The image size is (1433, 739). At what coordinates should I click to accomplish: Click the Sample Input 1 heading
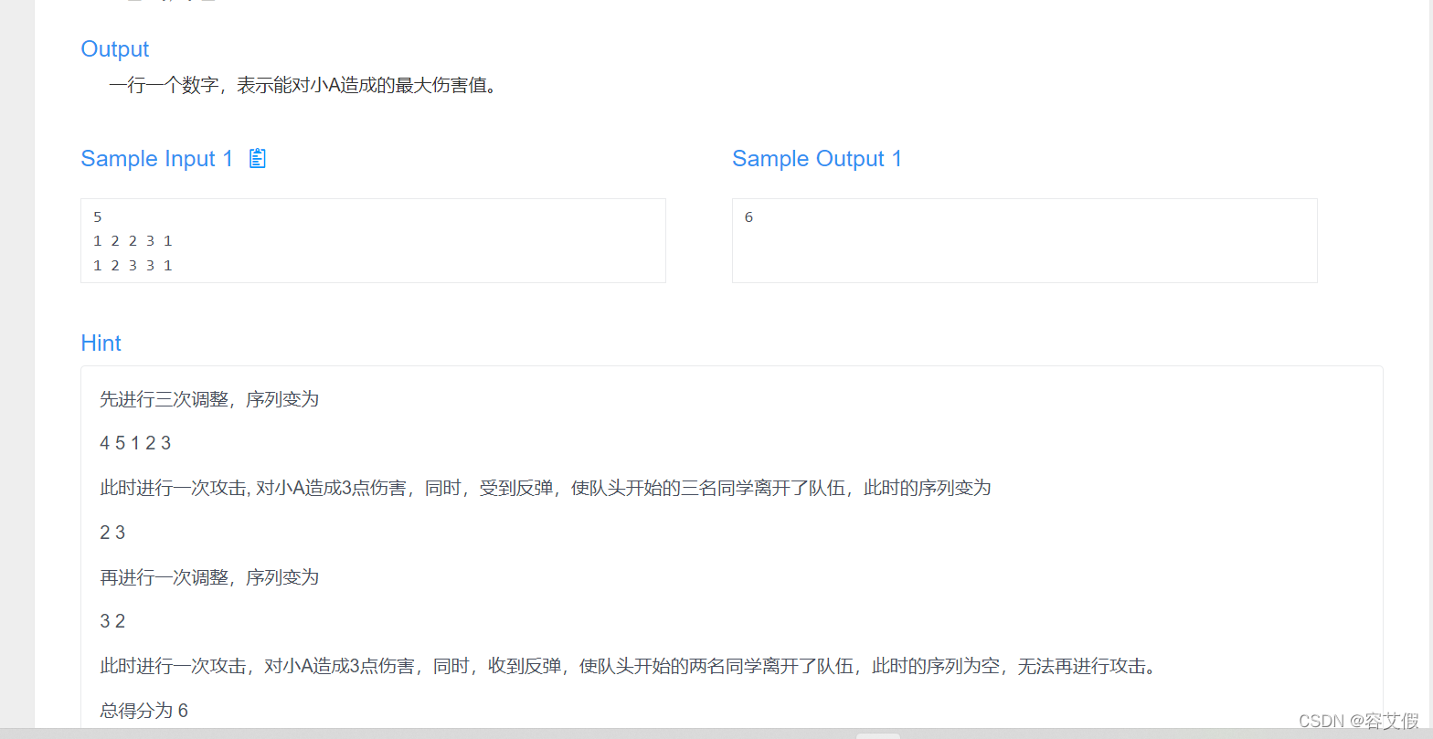(x=156, y=159)
